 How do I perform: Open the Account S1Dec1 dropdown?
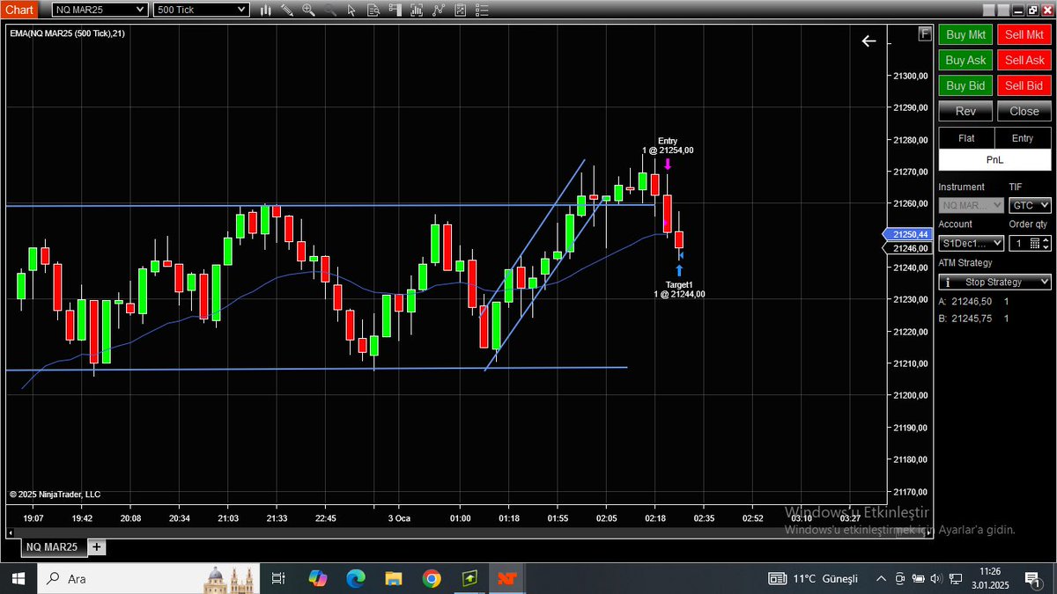[x=972, y=243]
